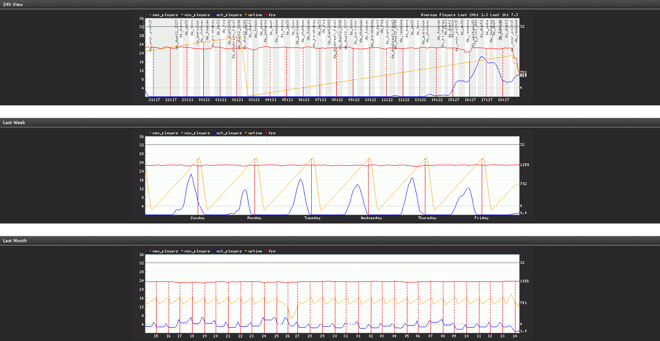
Task: Click day 31 on Last Month axis
Action: click(346, 336)
